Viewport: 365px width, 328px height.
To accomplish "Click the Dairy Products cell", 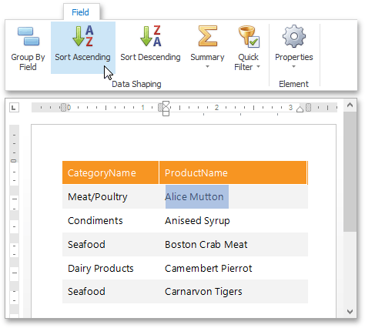I will pyautogui.click(x=101, y=269).
